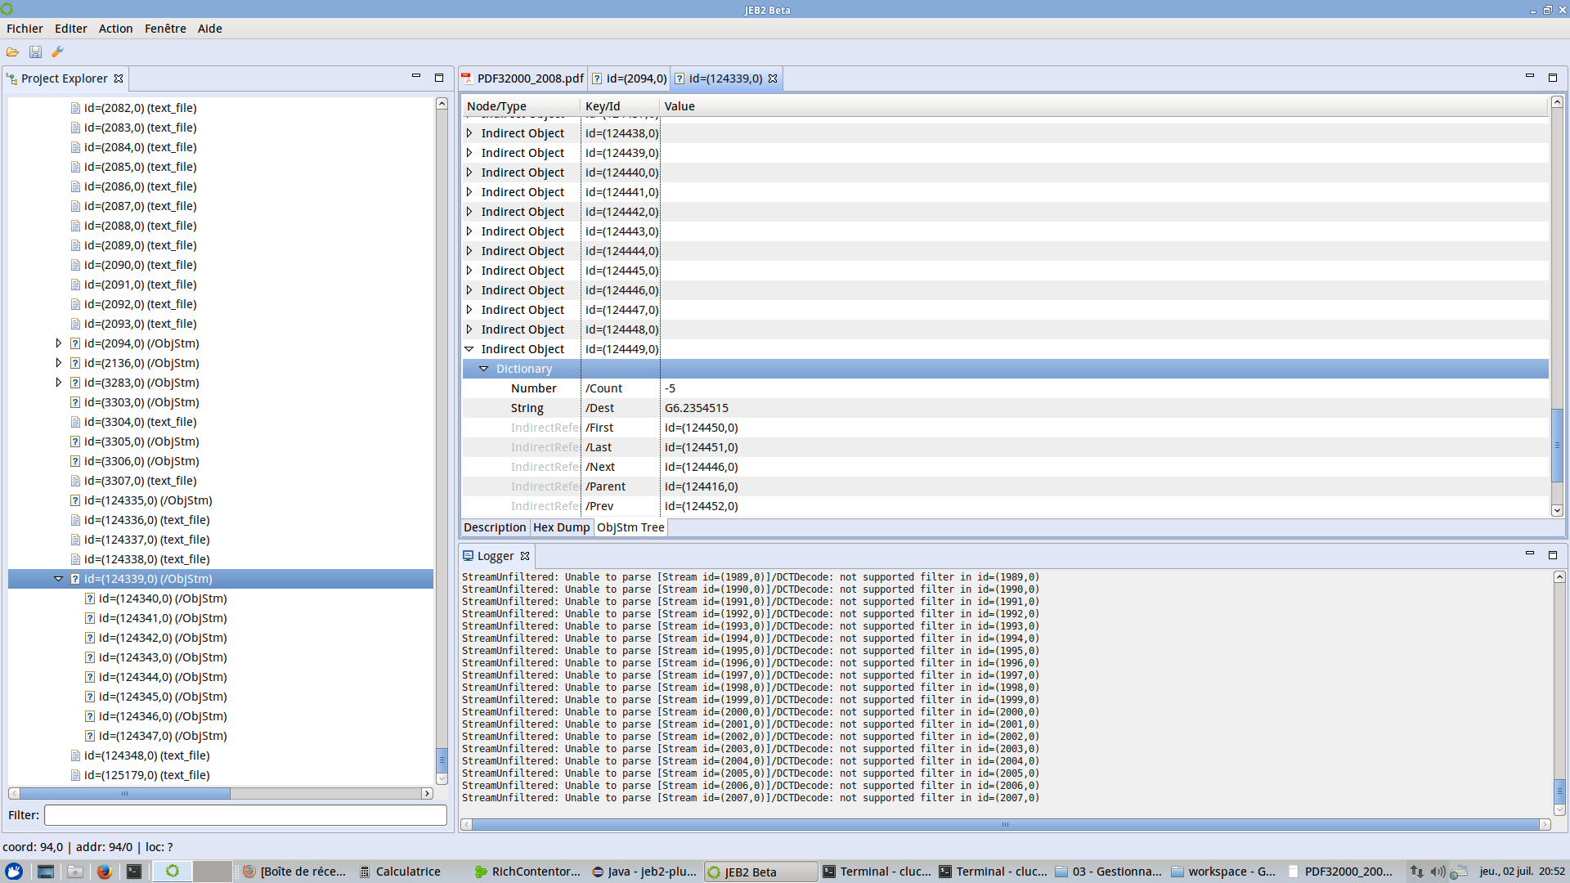This screenshot has width=1570, height=883.
Task: Click the network icon in system tray
Action: tap(1416, 872)
